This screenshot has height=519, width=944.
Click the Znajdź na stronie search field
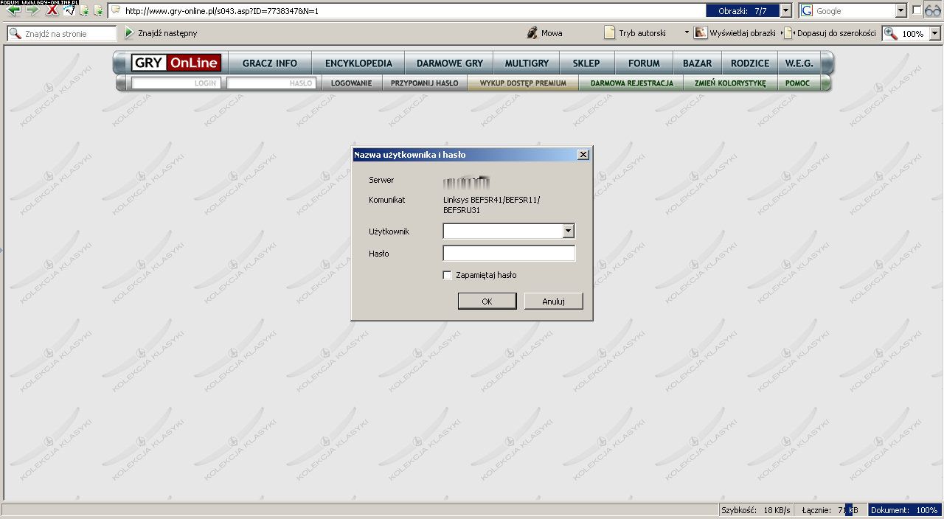pos(62,33)
